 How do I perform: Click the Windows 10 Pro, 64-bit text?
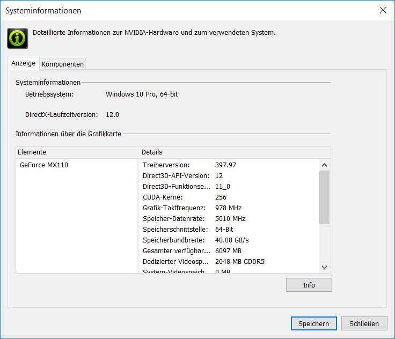142,94
